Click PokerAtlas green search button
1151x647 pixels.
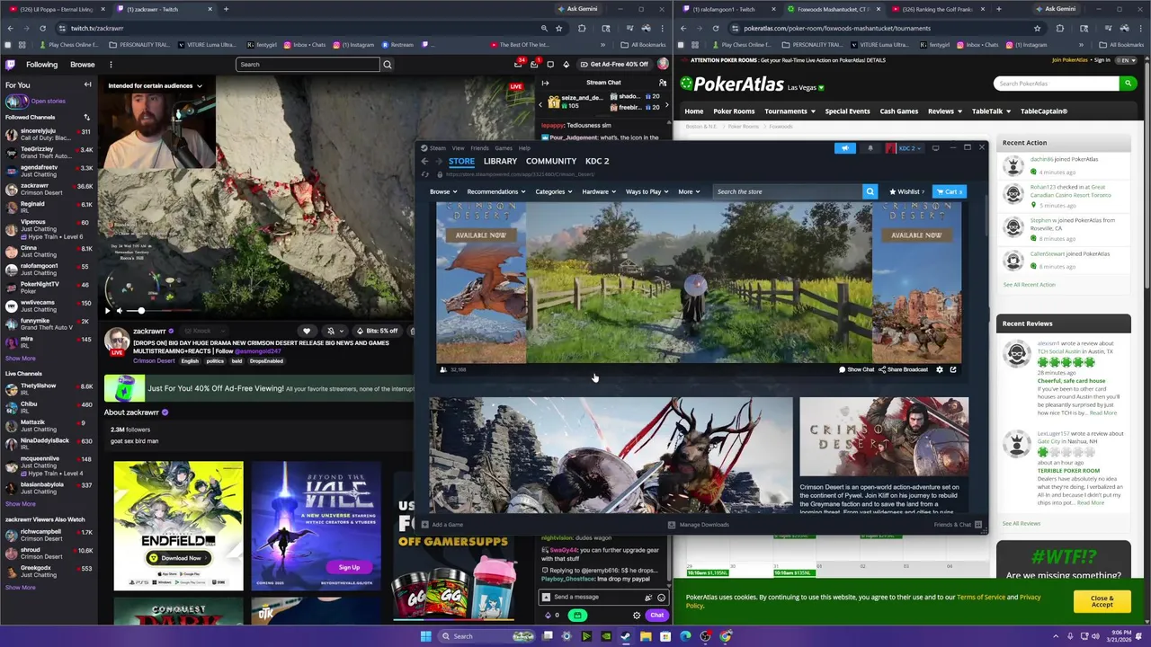point(1128,84)
